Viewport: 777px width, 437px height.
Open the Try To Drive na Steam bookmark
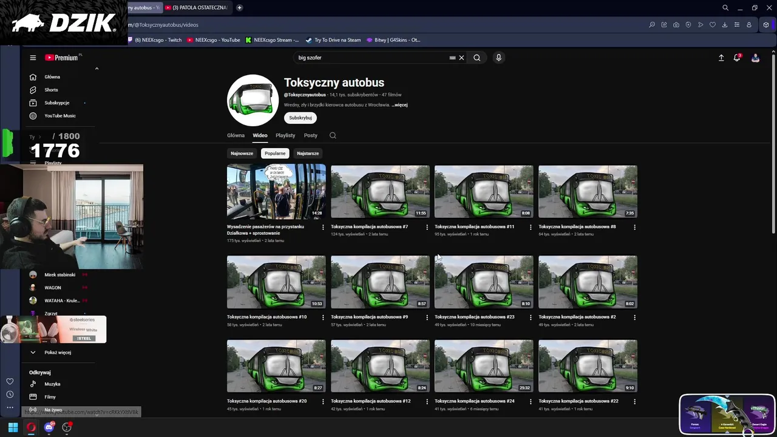coord(333,40)
